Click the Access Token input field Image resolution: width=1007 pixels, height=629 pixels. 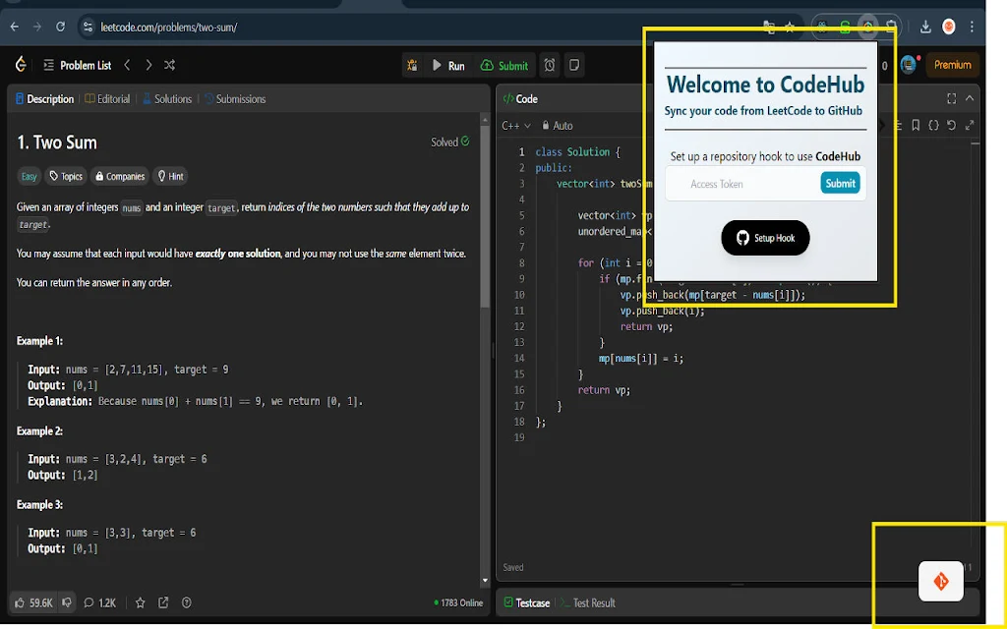point(743,184)
